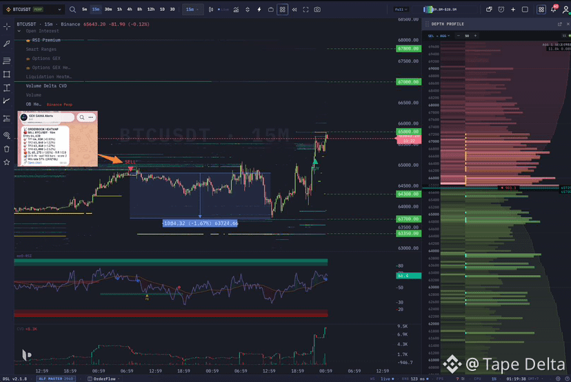Delete drawings with trash icon
Viewport: 571px width, 382px height.
[x=7, y=148]
